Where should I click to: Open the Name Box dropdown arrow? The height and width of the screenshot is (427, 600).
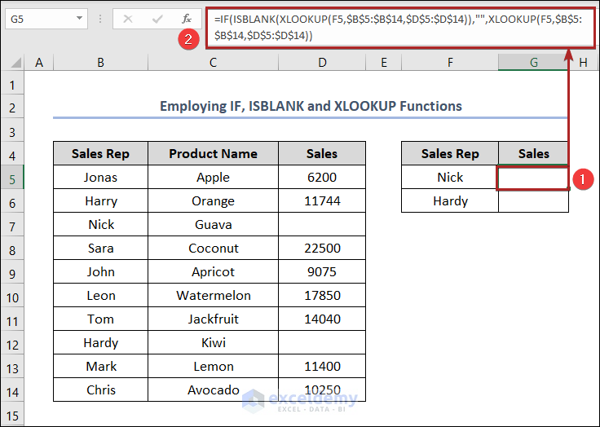click(79, 18)
